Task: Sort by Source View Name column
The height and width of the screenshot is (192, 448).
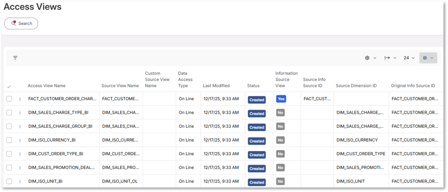Action: 120,86
